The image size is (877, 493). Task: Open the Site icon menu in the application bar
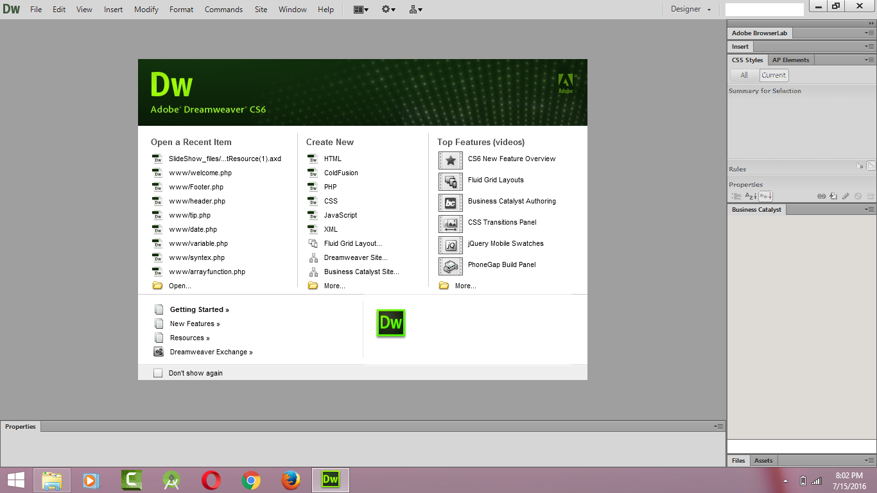[415, 10]
